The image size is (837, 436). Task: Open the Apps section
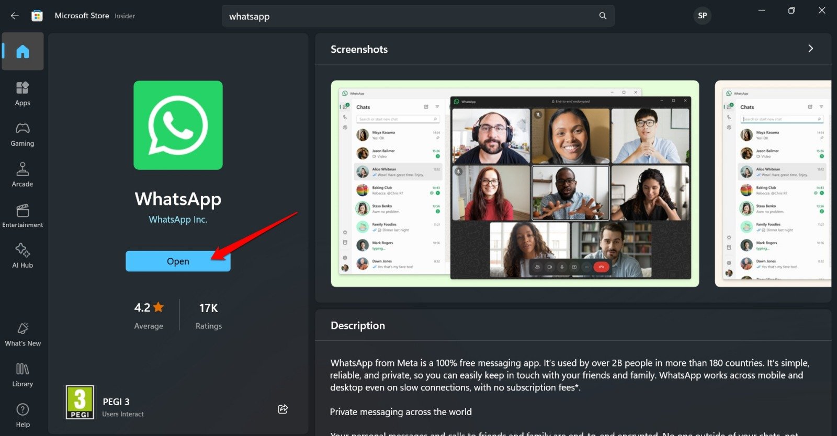(x=22, y=94)
